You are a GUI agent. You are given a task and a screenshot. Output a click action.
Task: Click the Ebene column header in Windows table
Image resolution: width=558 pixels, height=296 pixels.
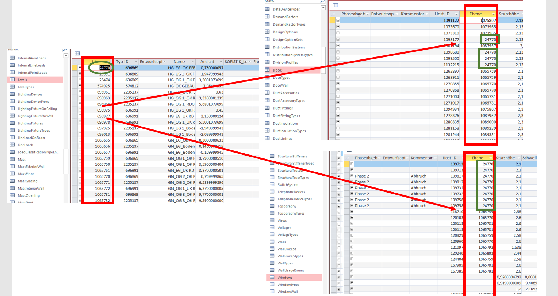tap(481, 158)
